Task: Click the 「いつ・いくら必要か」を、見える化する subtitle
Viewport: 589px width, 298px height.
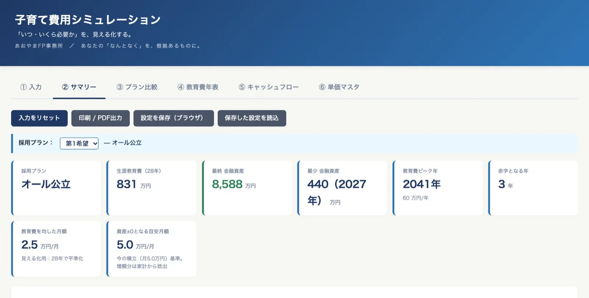Action: point(75,34)
